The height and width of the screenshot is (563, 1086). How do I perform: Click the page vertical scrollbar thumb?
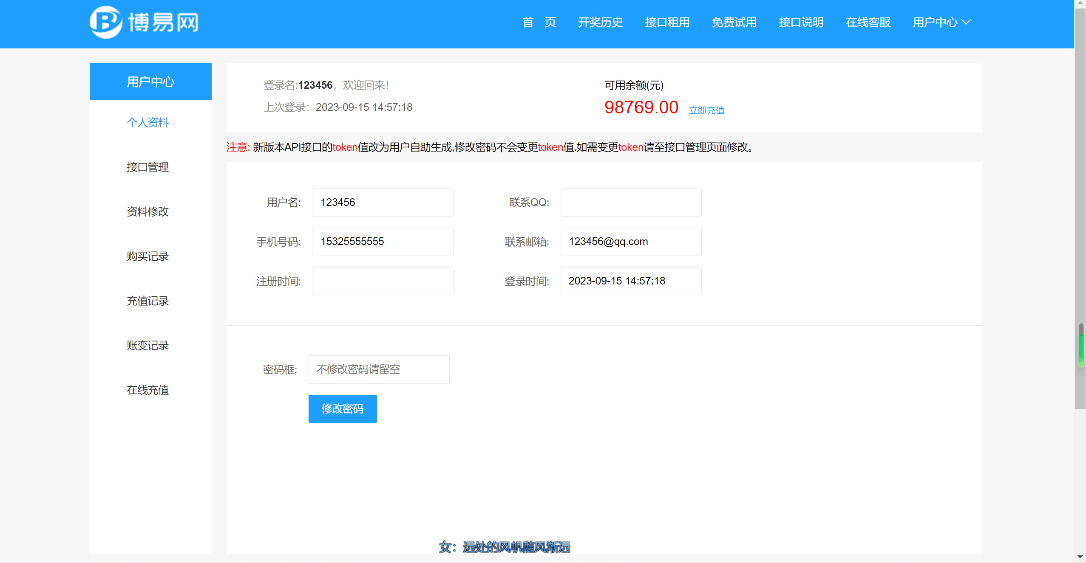[1080, 208]
